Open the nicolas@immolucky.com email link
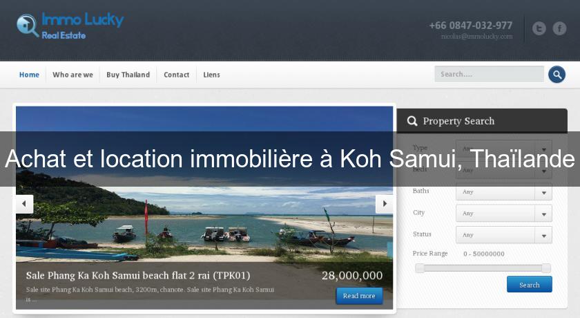580x318 pixels. 477,36
